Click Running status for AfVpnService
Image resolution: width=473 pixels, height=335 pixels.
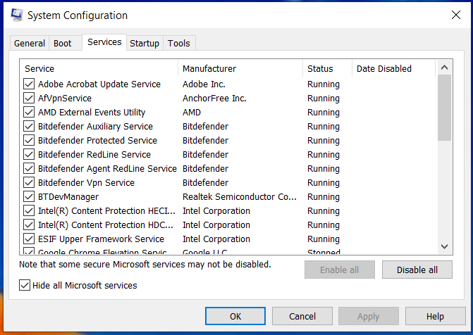[324, 99]
